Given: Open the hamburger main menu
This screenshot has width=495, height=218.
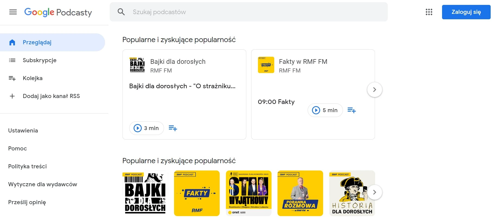Looking at the screenshot, I should [x=13, y=12].
